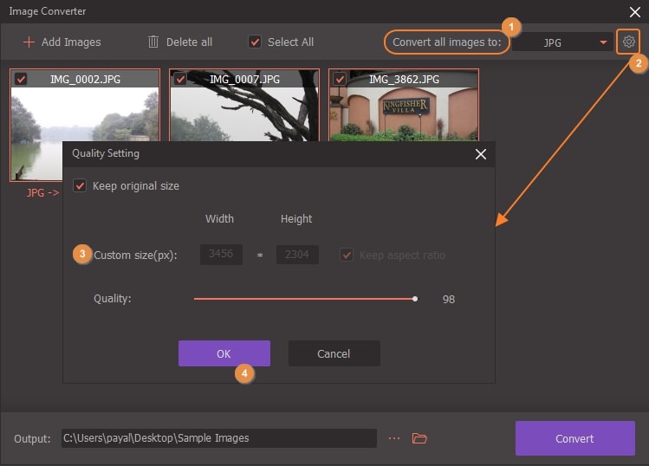Deselect IMG_0002.JPG checkbox
The height and width of the screenshot is (466, 649).
[x=21, y=79]
